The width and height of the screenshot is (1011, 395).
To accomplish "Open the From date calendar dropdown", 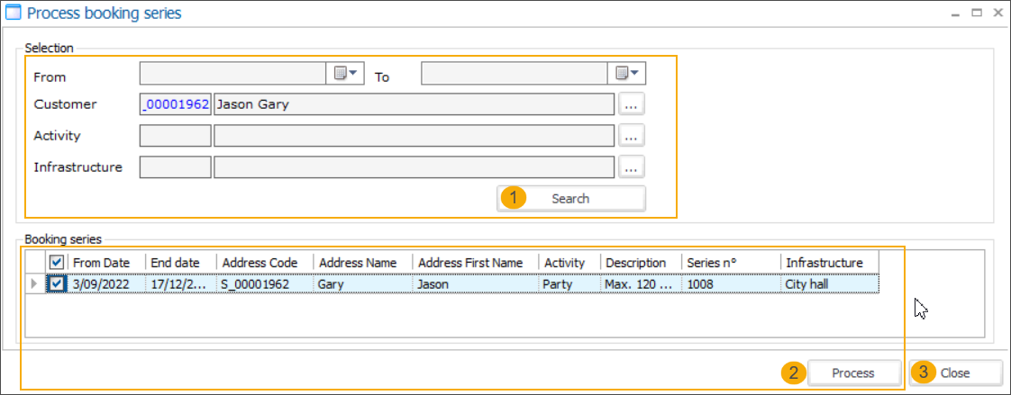I will tap(346, 74).
